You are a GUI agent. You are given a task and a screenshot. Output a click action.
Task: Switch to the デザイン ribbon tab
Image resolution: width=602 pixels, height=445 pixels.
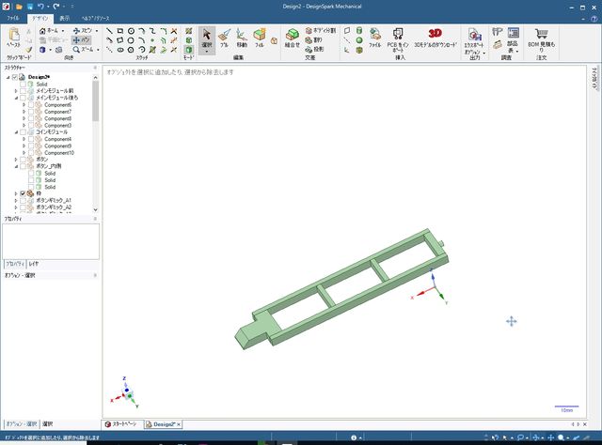point(40,18)
